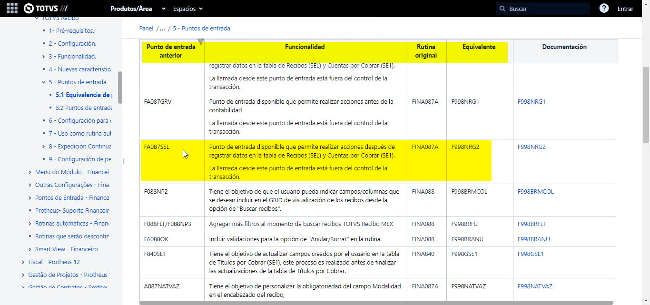Open the F998NRG2 documentation link

(x=532, y=147)
